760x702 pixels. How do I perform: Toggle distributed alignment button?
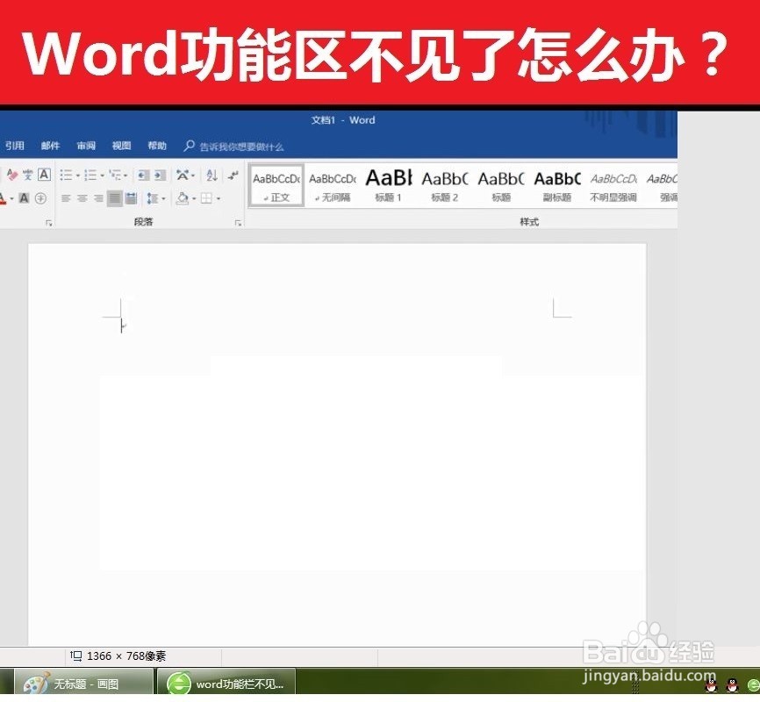coord(131,198)
